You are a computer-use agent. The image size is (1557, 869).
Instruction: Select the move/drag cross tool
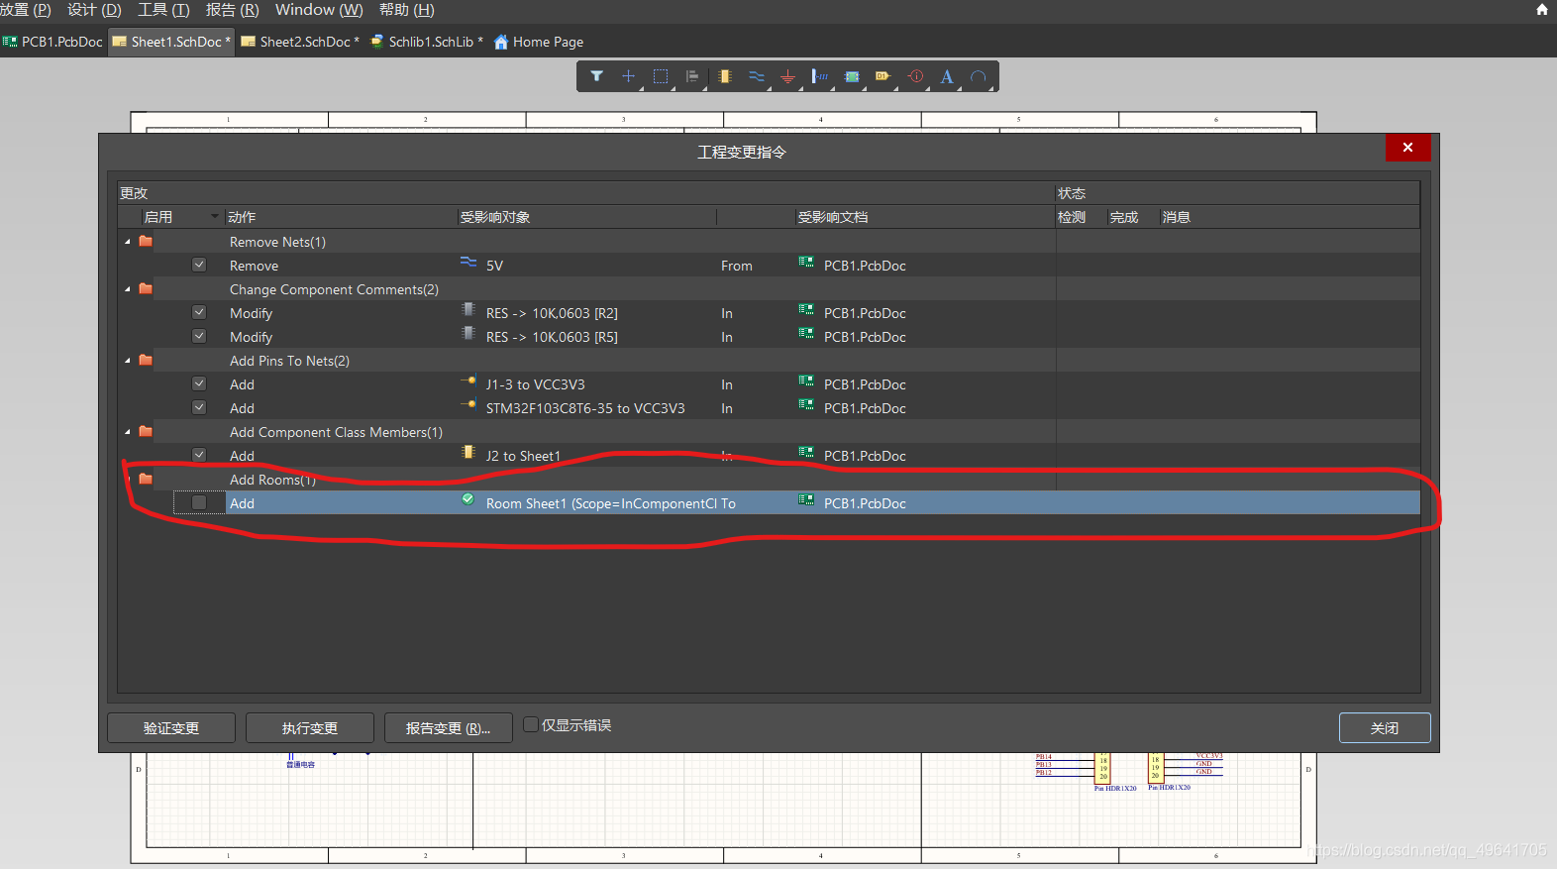coord(628,76)
